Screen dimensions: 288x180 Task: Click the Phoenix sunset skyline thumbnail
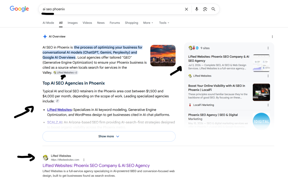[x=163, y=56]
